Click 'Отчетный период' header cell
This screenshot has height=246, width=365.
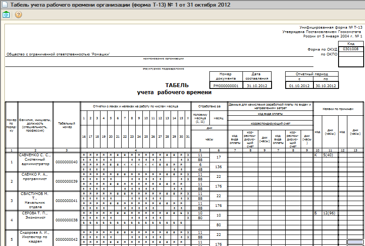click(x=312, y=74)
